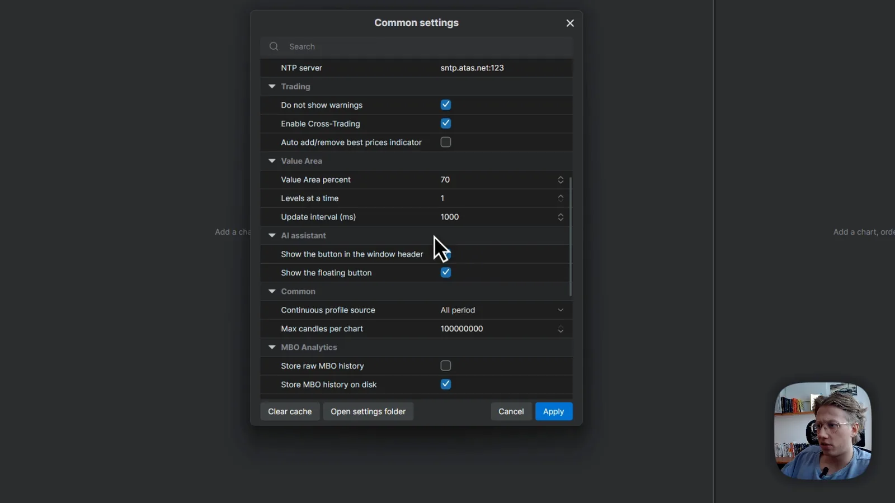Adjust Max candles per chart stepper

[560, 329]
